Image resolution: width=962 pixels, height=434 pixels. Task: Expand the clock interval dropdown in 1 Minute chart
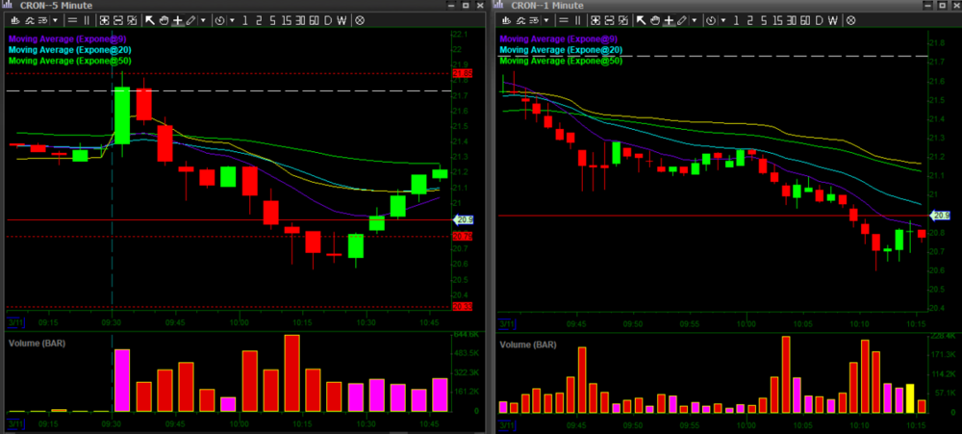(722, 19)
